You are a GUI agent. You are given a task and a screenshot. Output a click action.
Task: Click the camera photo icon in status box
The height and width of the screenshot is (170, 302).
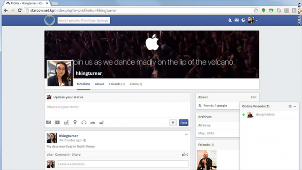[49, 123]
